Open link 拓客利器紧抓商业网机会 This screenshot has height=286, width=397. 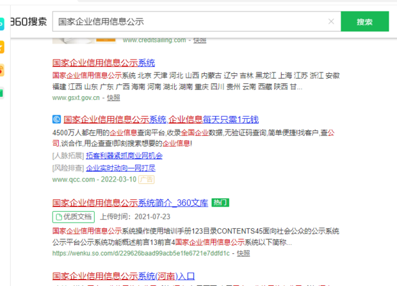(x=124, y=156)
